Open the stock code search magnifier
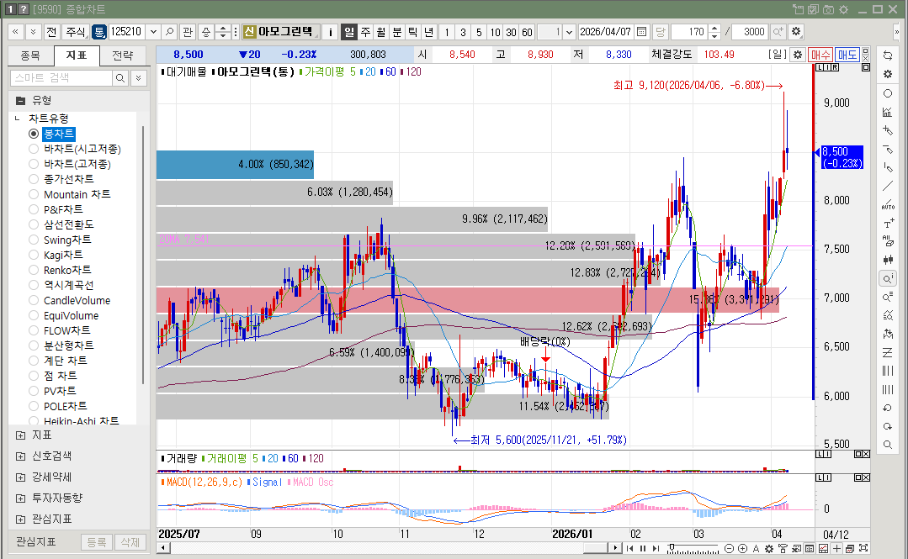 click(x=170, y=32)
